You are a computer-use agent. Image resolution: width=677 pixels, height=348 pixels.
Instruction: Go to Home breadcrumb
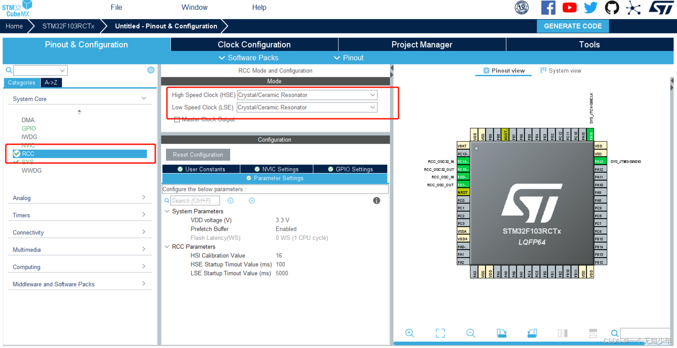14,26
